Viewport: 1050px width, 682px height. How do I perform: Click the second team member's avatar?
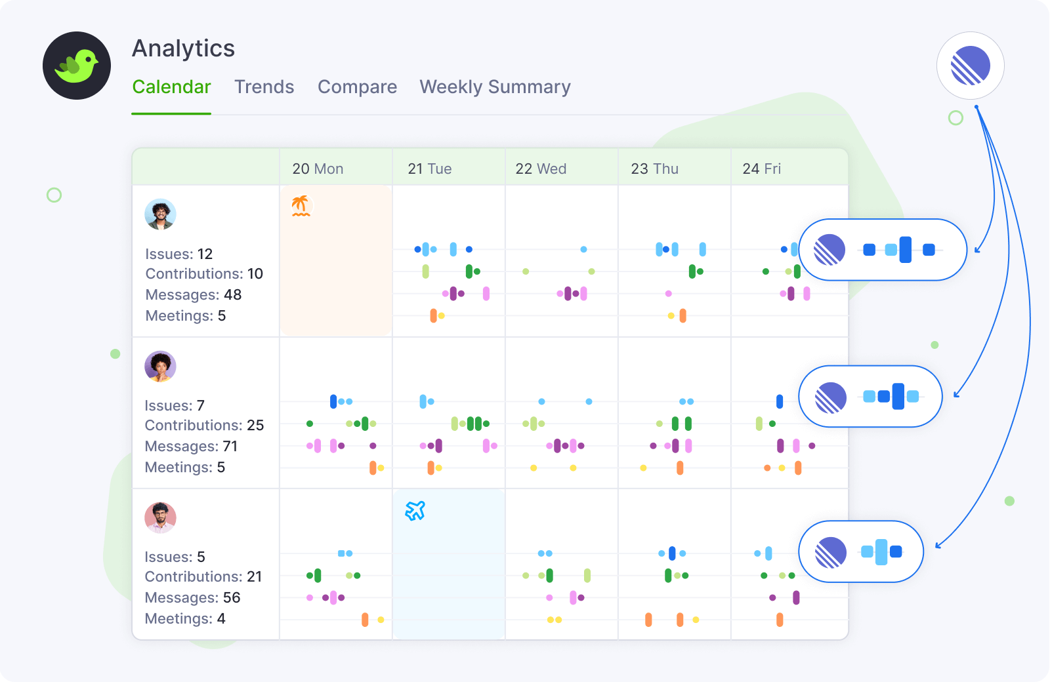[x=160, y=367]
